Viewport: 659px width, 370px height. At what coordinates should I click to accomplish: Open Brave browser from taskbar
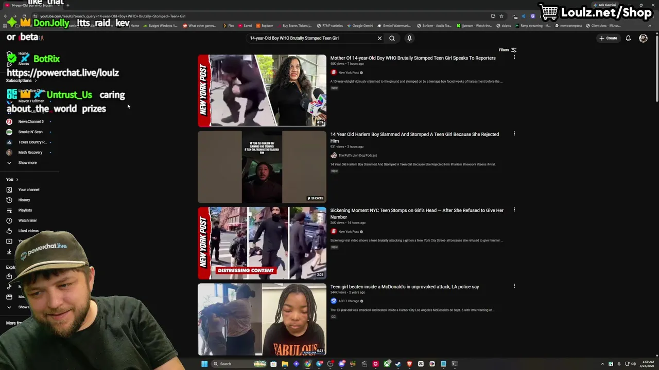pyautogui.click(x=409, y=364)
